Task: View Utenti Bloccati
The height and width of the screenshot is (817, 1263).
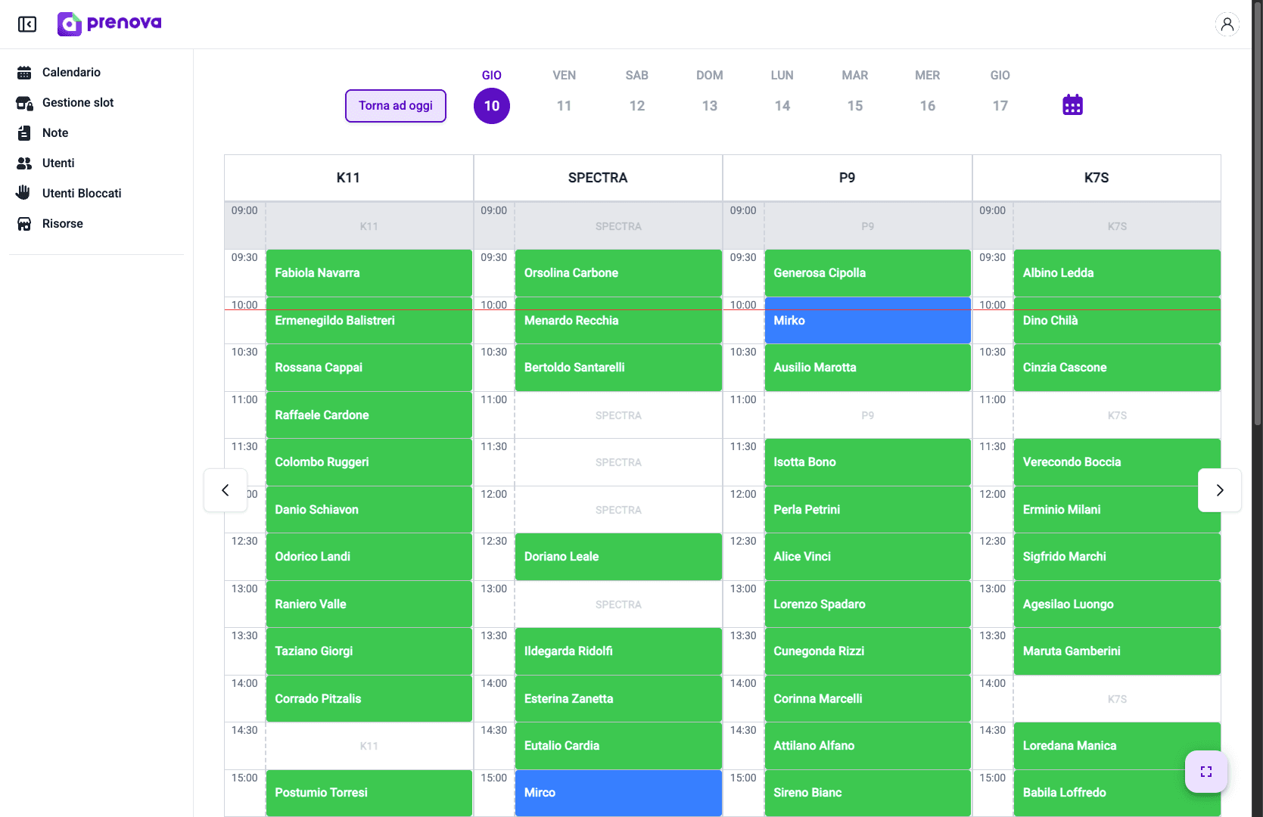Action: (x=82, y=193)
